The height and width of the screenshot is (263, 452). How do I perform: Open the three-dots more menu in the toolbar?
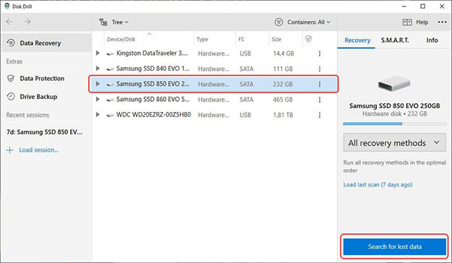coord(442,22)
